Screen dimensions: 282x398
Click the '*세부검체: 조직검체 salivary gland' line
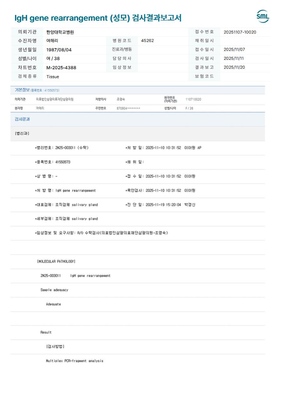pyautogui.click(x=66, y=219)
